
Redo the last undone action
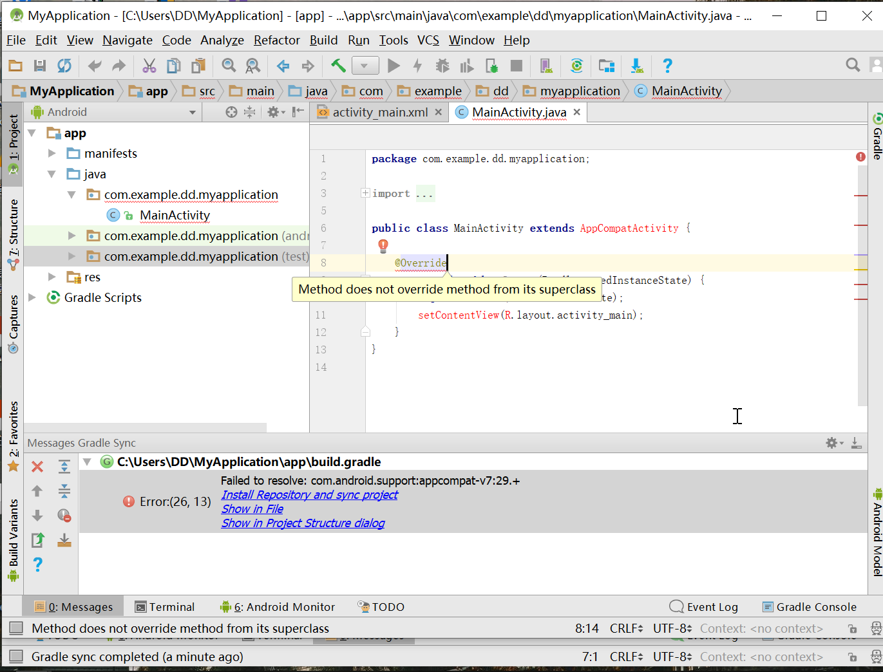(x=119, y=65)
